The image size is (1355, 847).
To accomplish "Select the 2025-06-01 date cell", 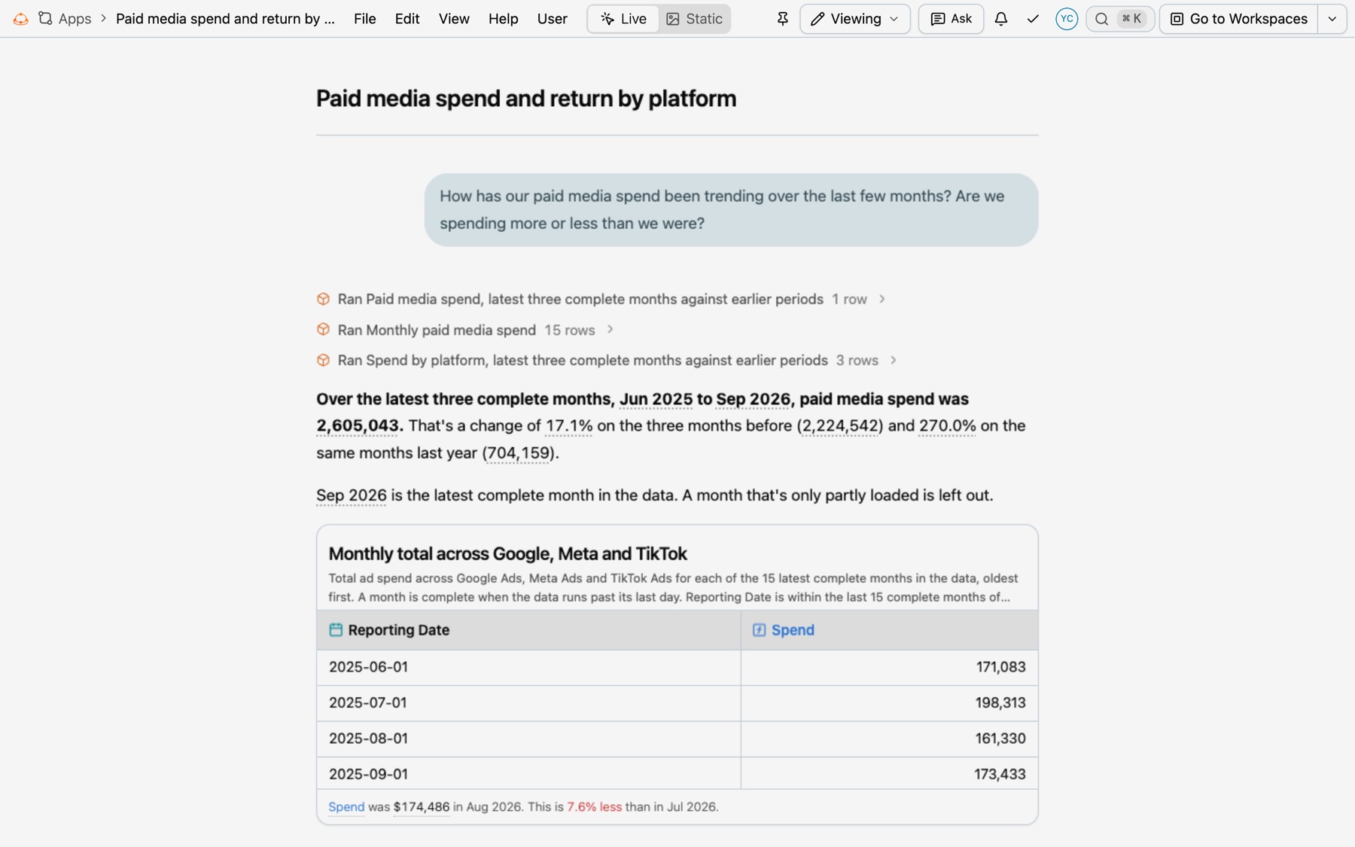I will 528,667.
